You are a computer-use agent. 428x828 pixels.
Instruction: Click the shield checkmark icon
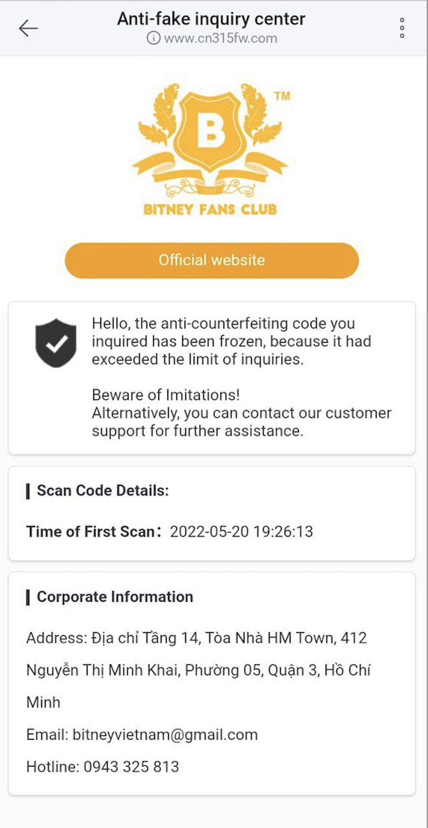coord(56,343)
